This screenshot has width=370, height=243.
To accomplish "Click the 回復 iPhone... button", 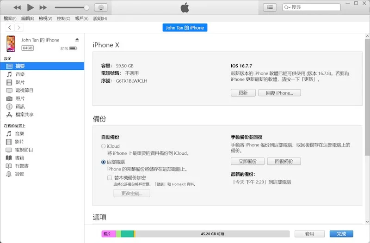I will point(279,93).
